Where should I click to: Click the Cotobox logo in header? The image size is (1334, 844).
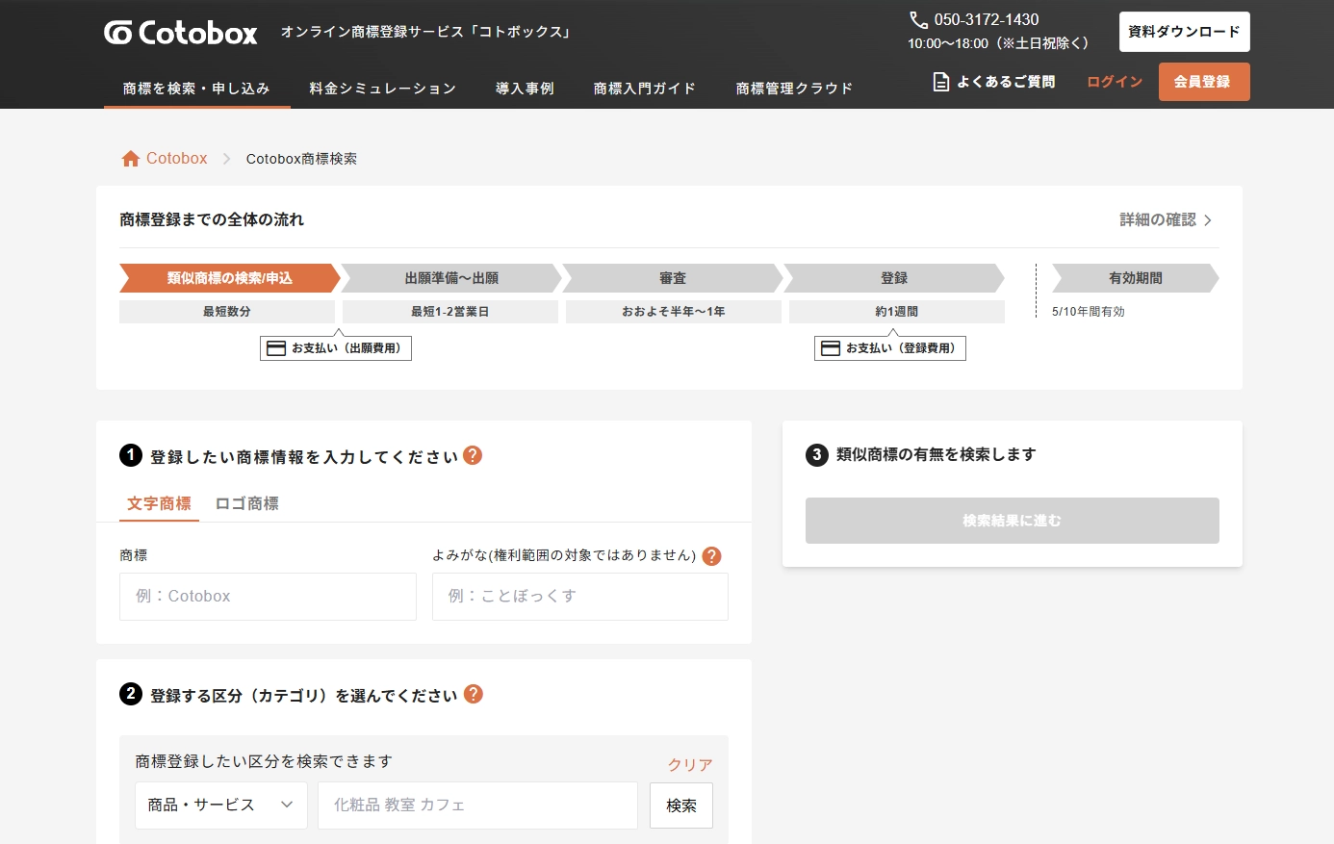[181, 33]
